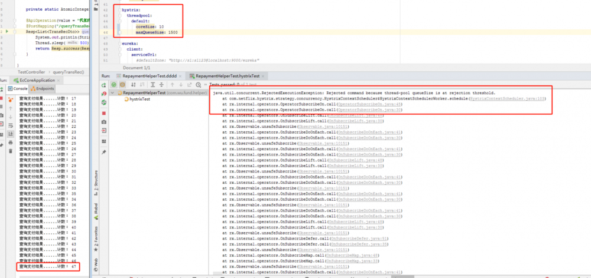Toggle soft-wrap in EcCoreApplication console
The width and height of the screenshot is (591, 278).
(10, 125)
